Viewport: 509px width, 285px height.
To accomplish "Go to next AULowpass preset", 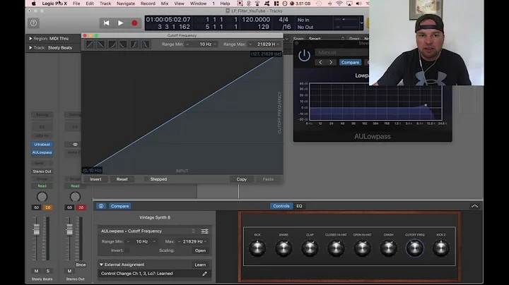I will (x=331, y=63).
